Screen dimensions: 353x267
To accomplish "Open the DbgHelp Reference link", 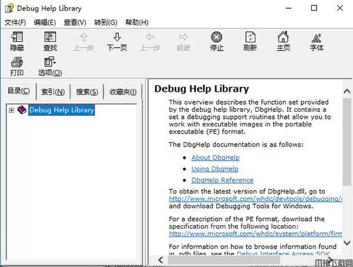I will (222, 180).
